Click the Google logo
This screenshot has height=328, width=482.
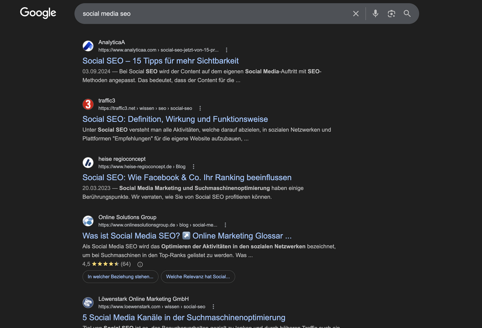38,13
